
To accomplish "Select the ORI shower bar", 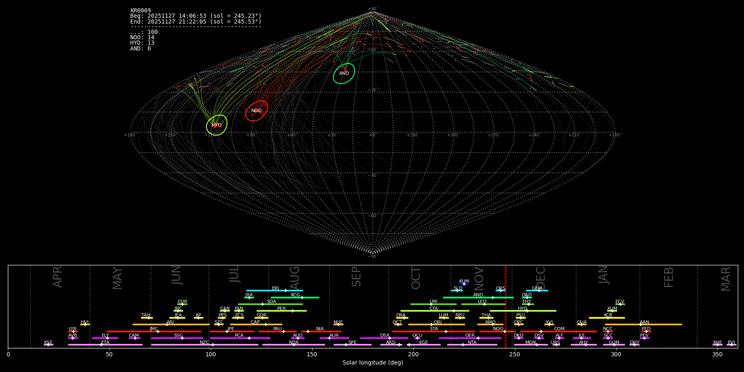I will 436,324.
